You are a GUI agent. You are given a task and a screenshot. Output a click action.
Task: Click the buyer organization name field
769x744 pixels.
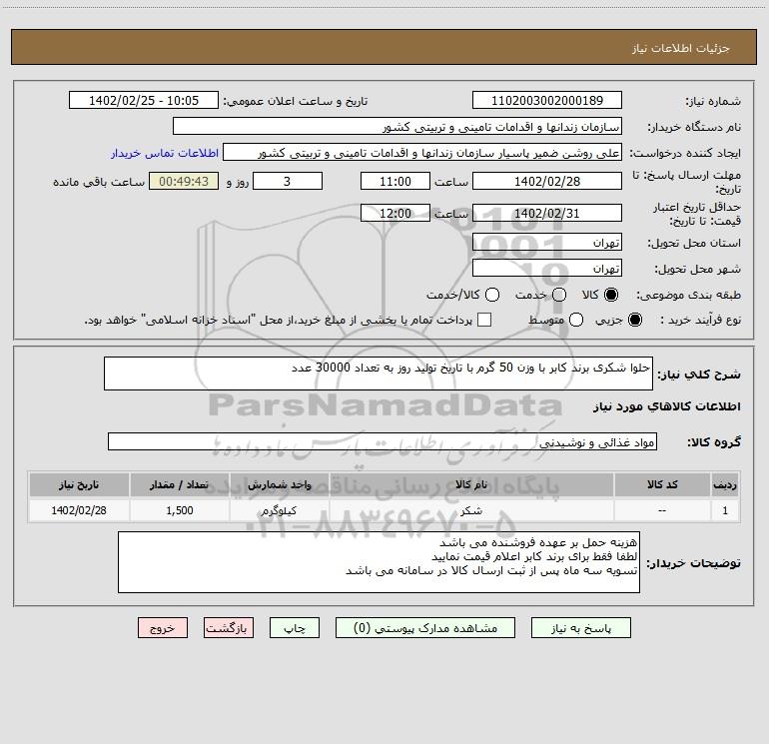(397, 126)
